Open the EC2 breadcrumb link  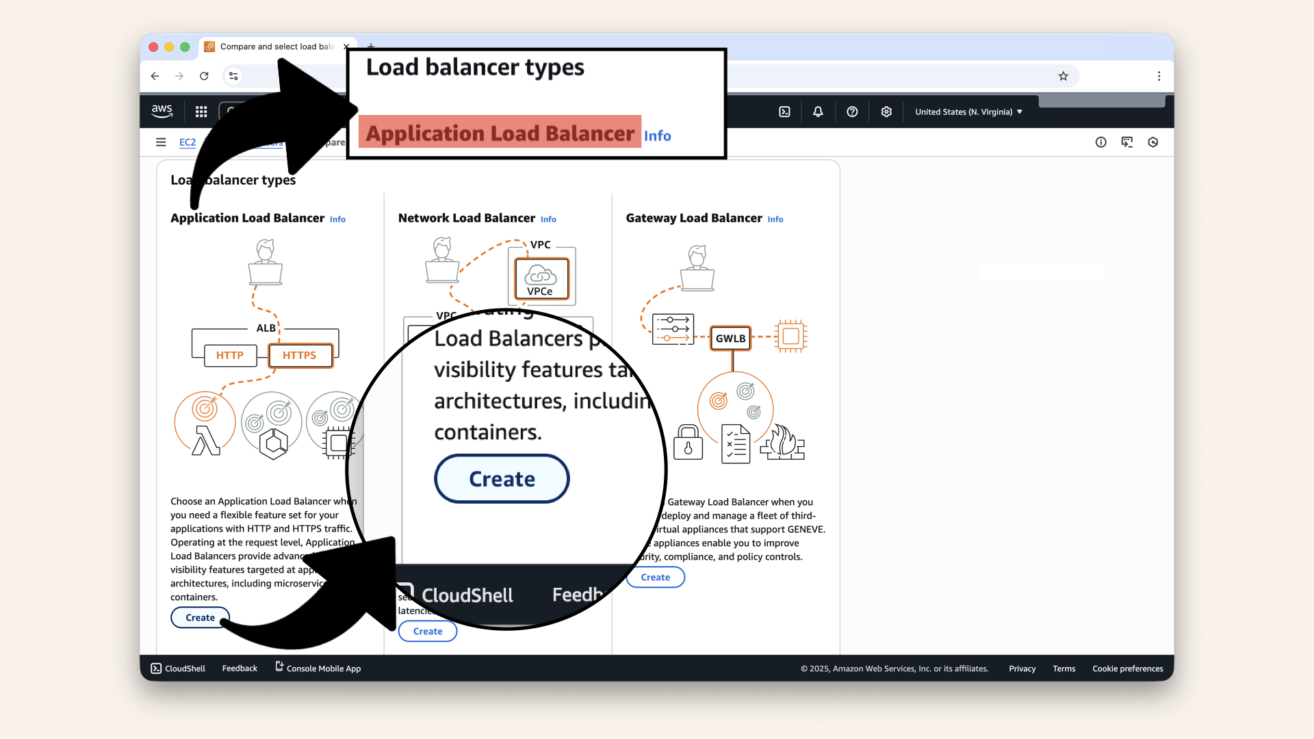[188, 142]
